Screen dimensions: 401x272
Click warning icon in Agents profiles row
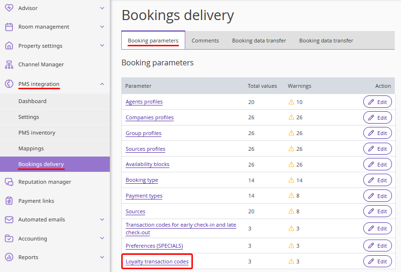tap(291, 102)
